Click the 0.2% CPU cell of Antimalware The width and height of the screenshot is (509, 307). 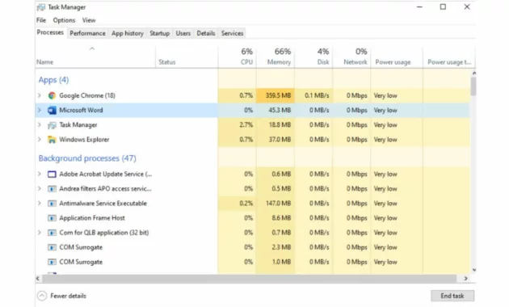(x=238, y=203)
